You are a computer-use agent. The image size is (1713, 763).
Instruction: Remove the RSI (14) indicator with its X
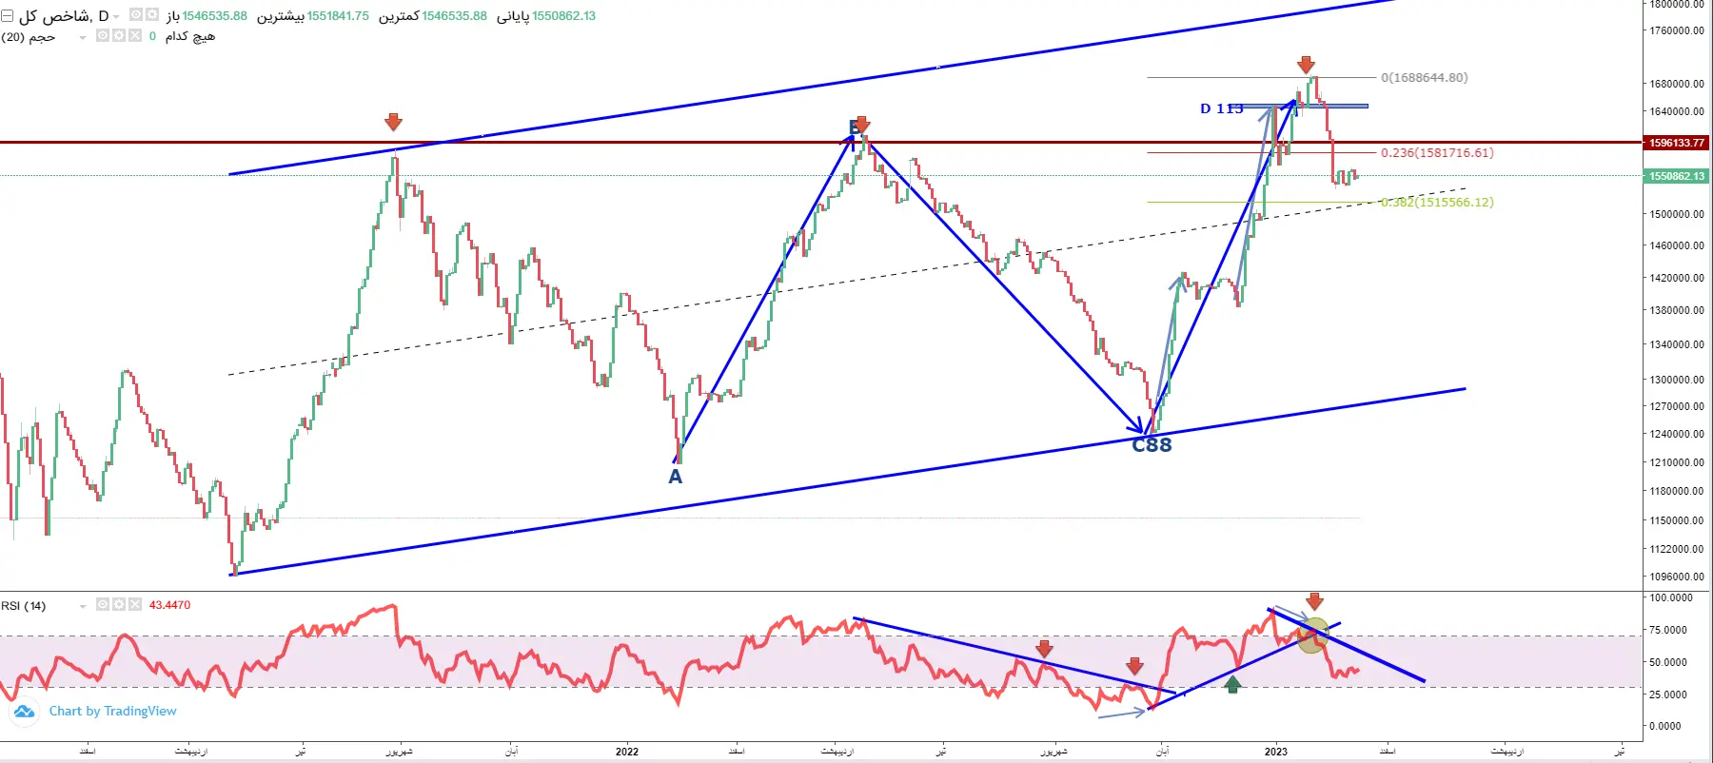pyautogui.click(x=135, y=605)
